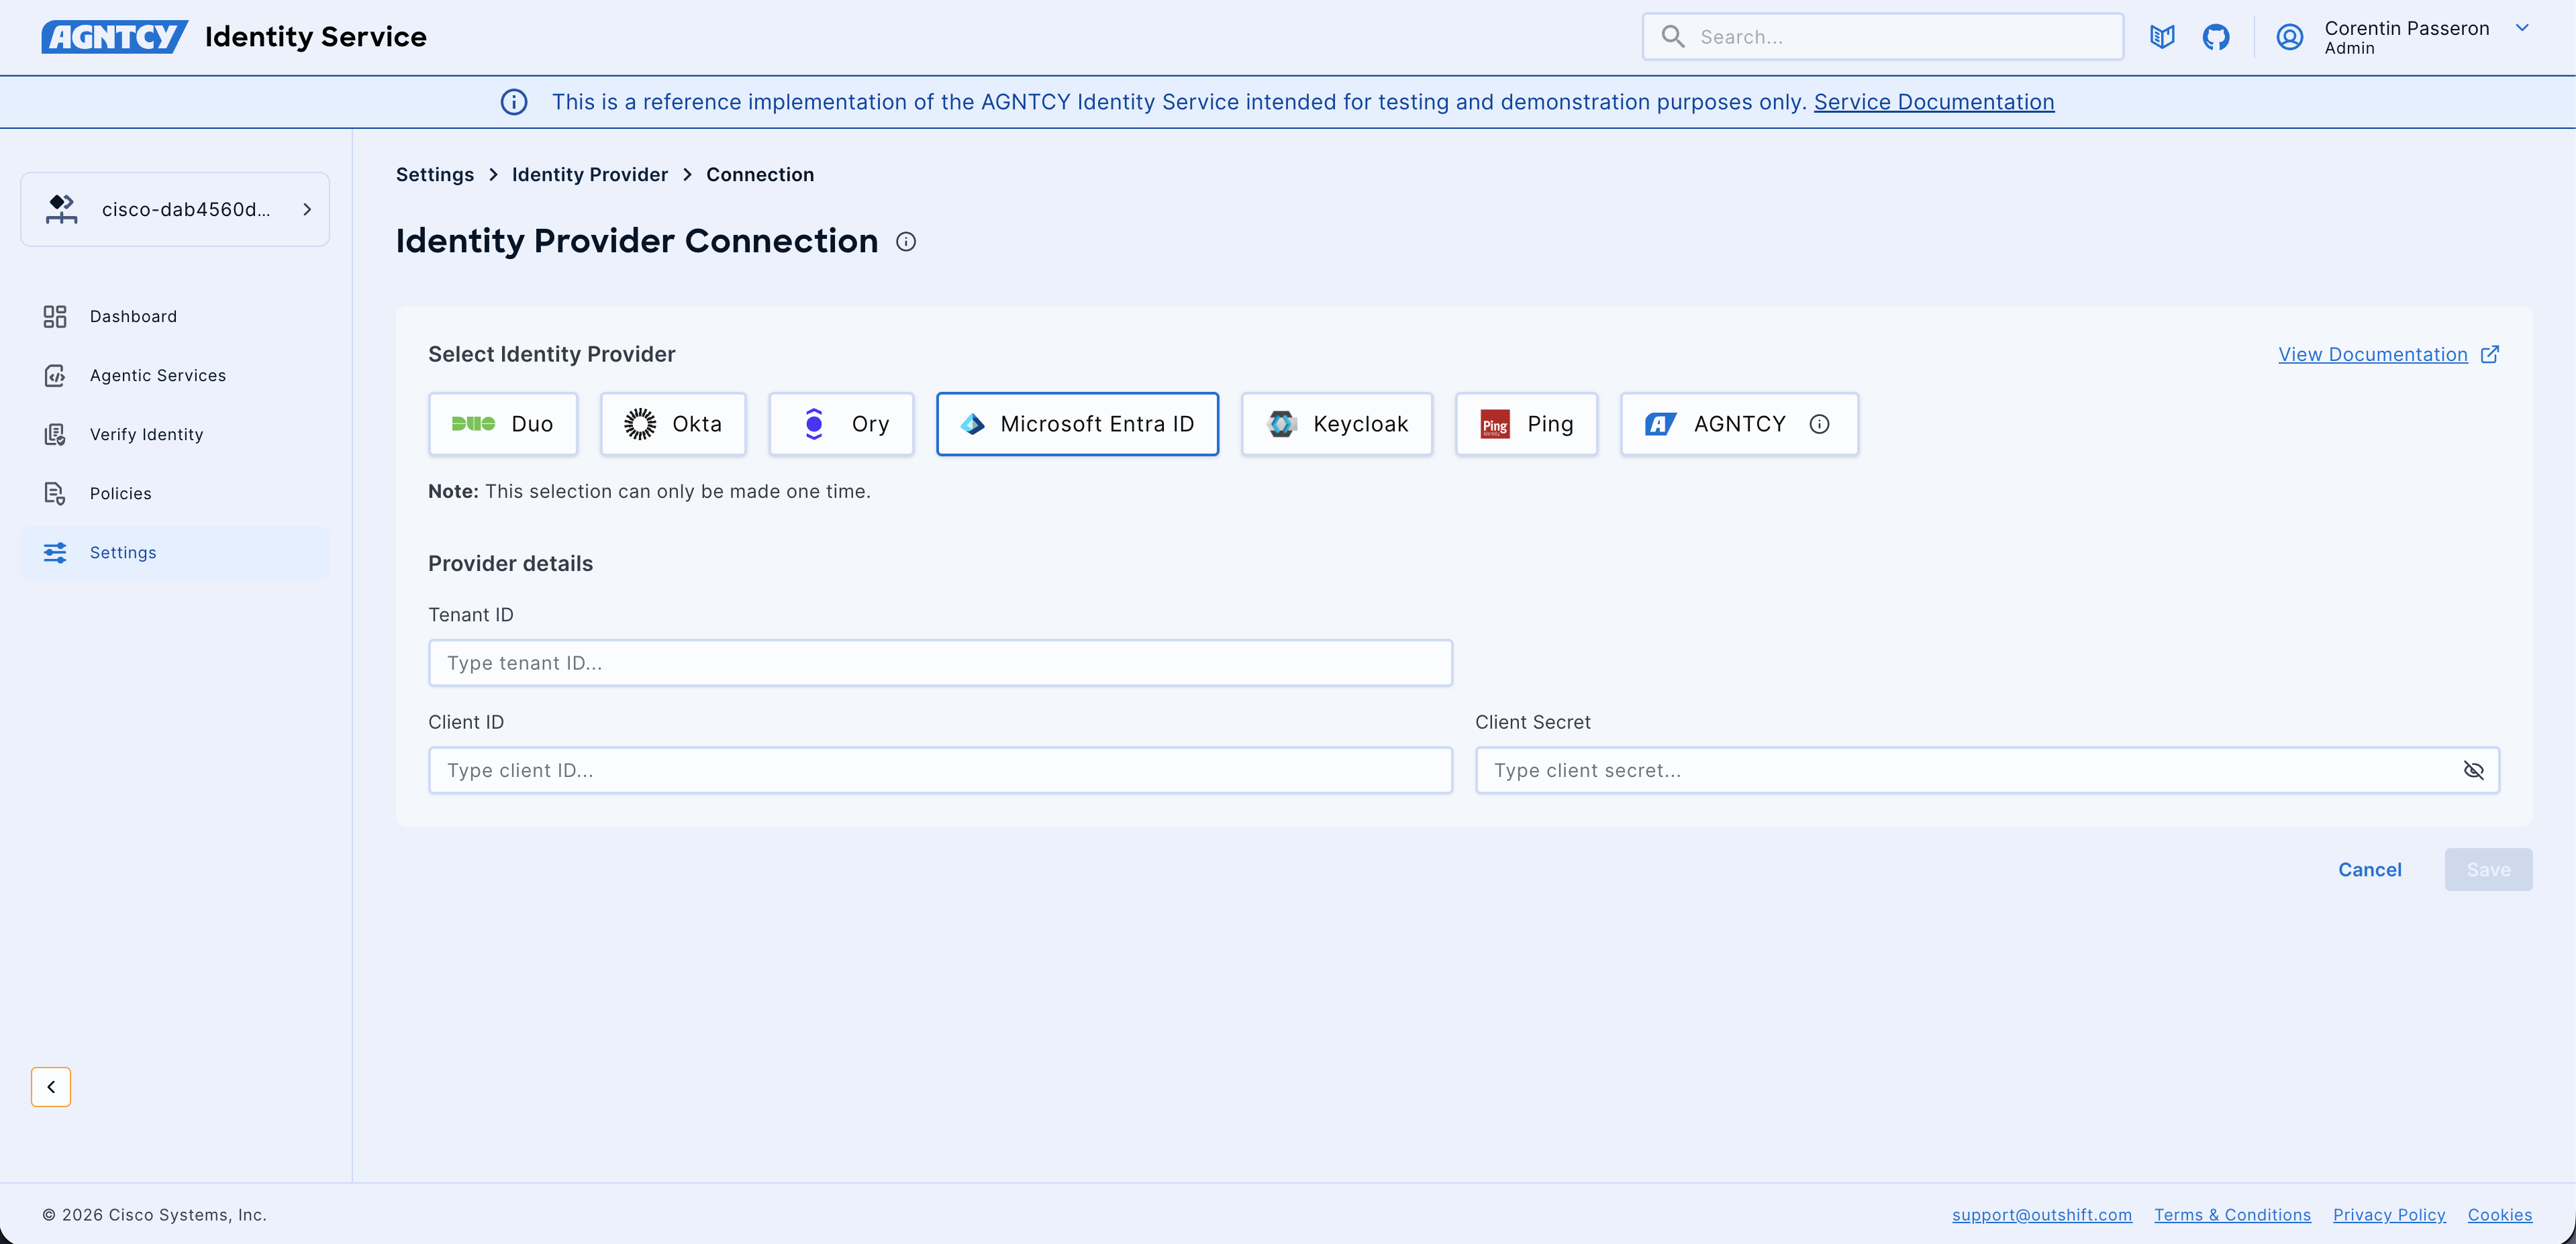The image size is (2576, 1244).
Task: Open the documentation book icon in header
Action: [2162, 37]
